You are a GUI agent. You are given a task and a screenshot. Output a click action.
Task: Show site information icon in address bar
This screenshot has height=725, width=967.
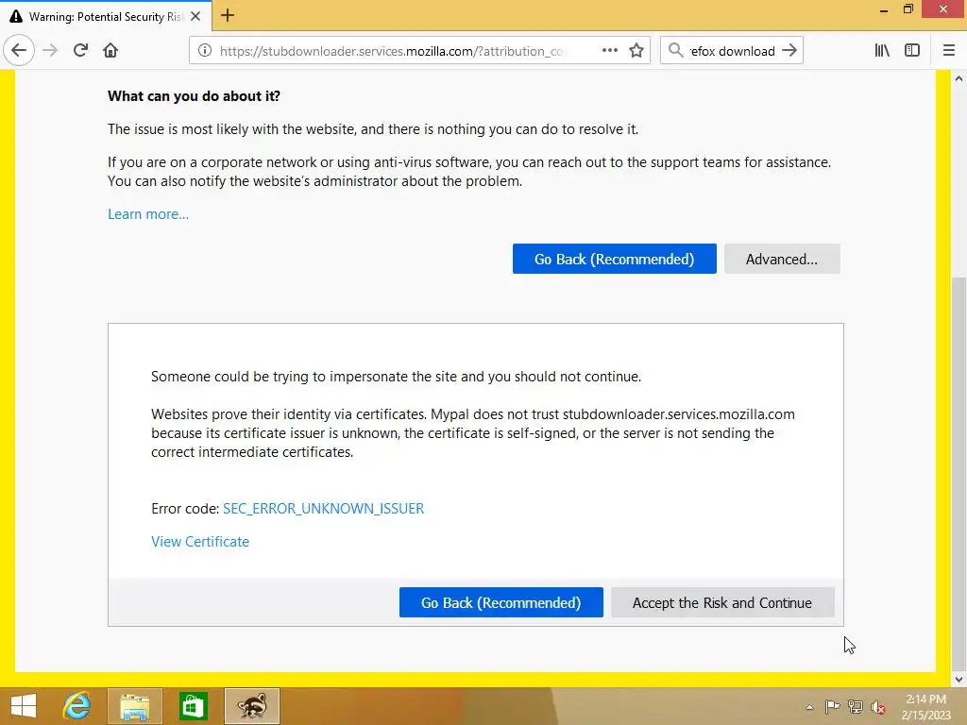pyautogui.click(x=205, y=51)
